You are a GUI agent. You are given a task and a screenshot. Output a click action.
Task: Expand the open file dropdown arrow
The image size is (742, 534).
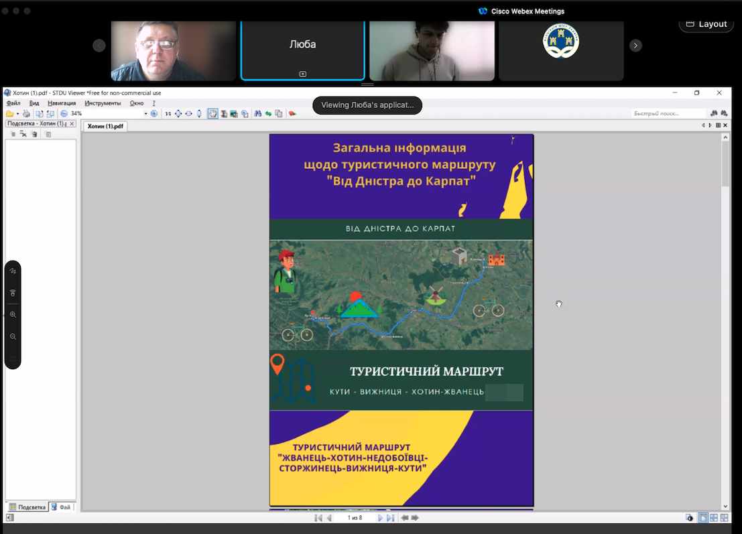coord(17,114)
